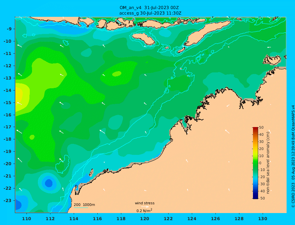Viewport: 295px width, 225px height.
Task: Click the colorbar label 50
Action: point(261,127)
